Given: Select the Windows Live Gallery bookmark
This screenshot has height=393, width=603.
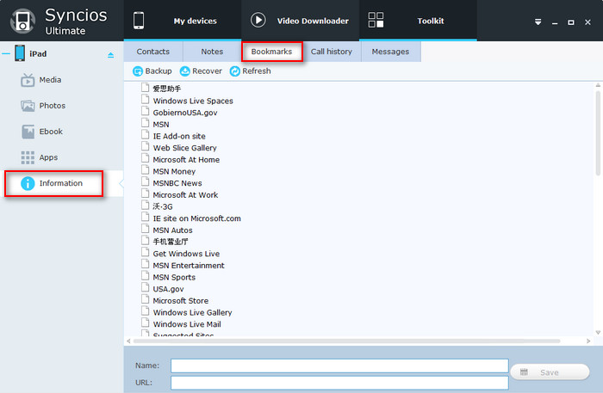Looking at the screenshot, I should click(192, 312).
